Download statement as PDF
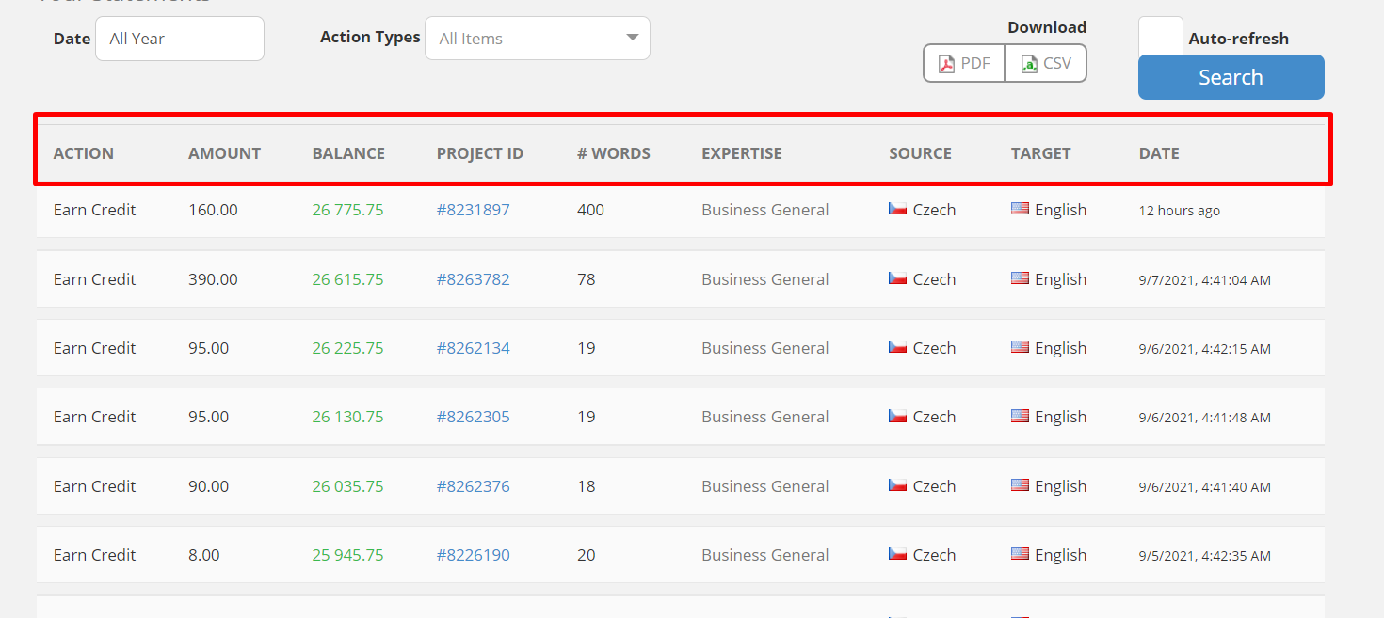The width and height of the screenshot is (1384, 618). click(x=964, y=63)
